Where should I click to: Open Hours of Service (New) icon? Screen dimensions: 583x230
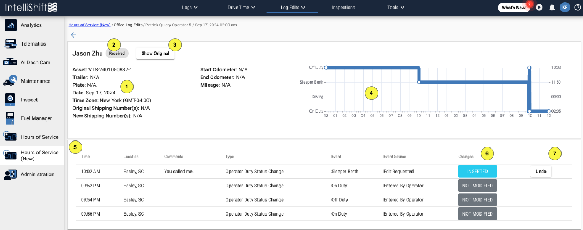coord(10,155)
